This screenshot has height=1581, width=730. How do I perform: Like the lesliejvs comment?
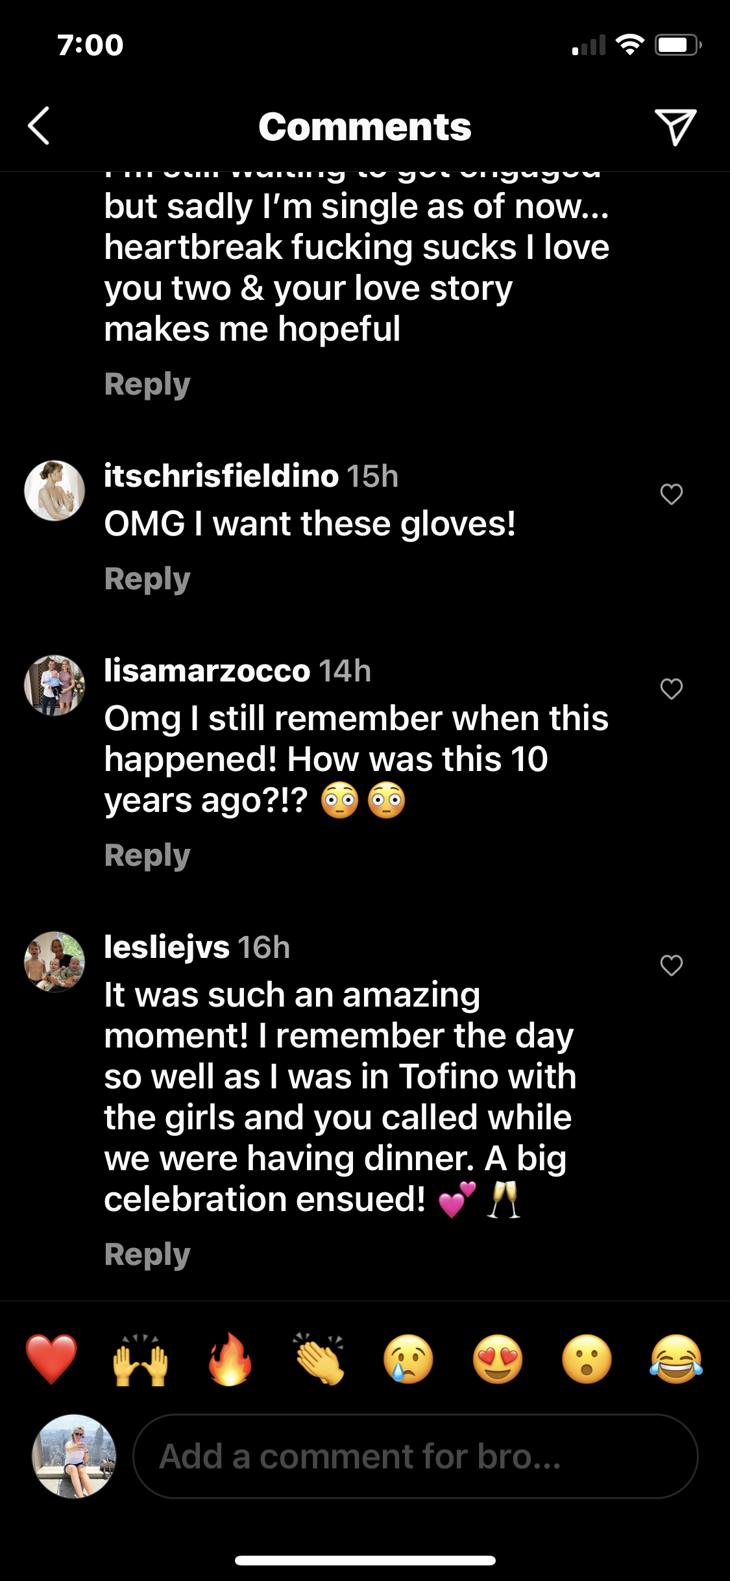coord(671,965)
